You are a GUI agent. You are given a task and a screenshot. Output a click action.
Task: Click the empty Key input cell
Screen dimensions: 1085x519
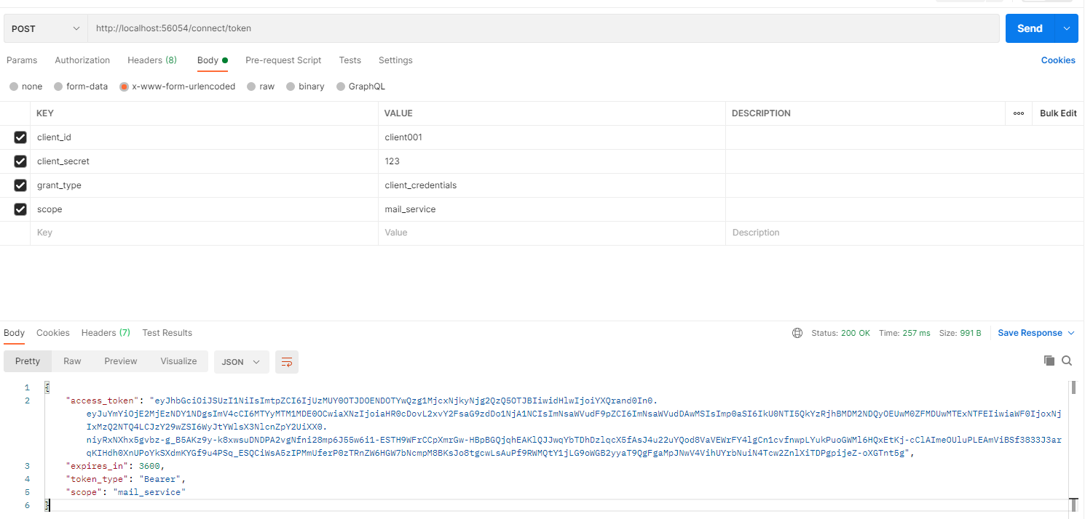tap(204, 233)
